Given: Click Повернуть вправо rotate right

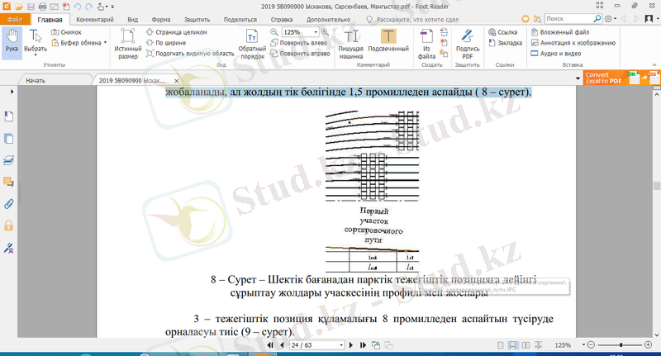Looking at the screenshot, I should (300, 54).
